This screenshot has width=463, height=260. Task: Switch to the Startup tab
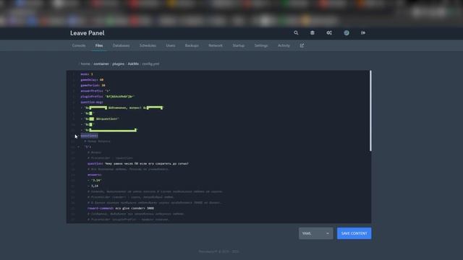pos(238,45)
